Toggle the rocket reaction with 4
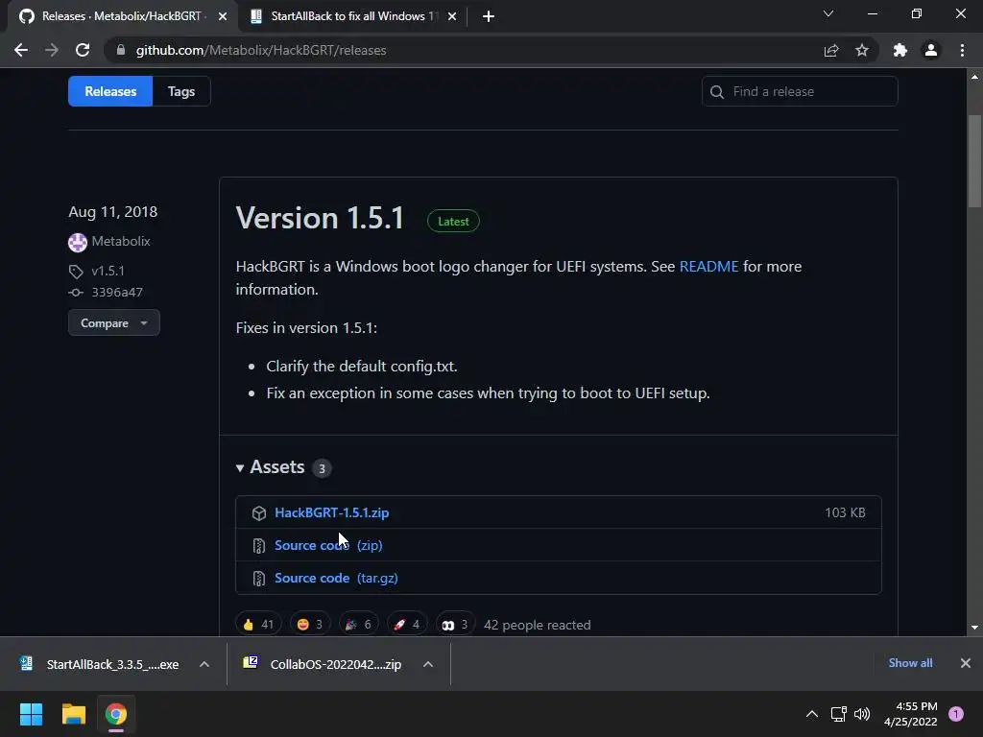 point(407,624)
